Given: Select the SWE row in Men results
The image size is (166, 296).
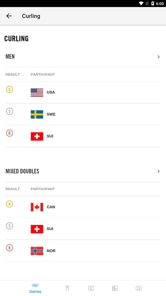Looking at the screenshot, I should (x=83, y=114).
